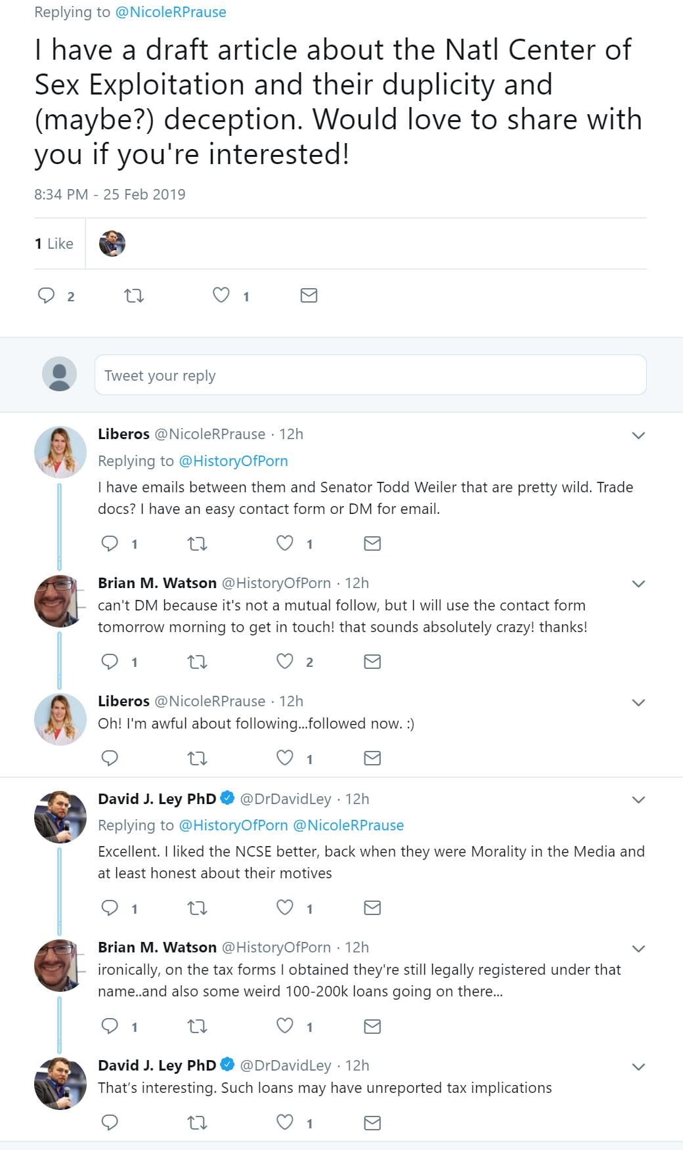Retweet Brian's "can't DM" reply
Screen dimensions: 683x1150
[x=197, y=662]
